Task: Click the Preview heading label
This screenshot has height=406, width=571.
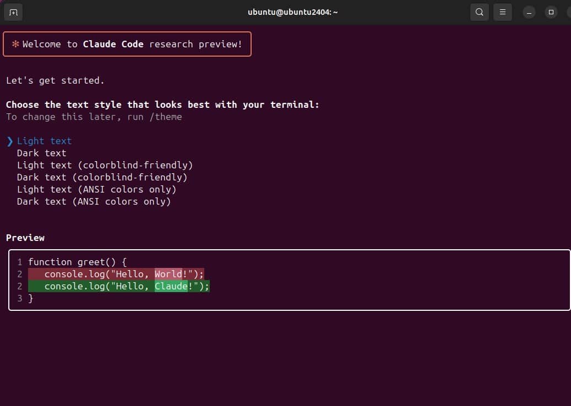Action: click(25, 238)
